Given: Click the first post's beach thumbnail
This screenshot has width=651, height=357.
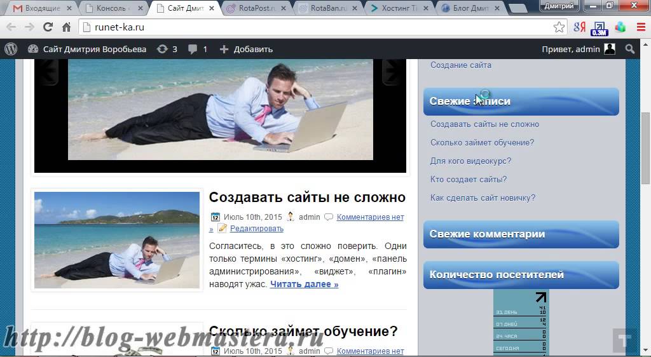Looking at the screenshot, I should tap(117, 240).
